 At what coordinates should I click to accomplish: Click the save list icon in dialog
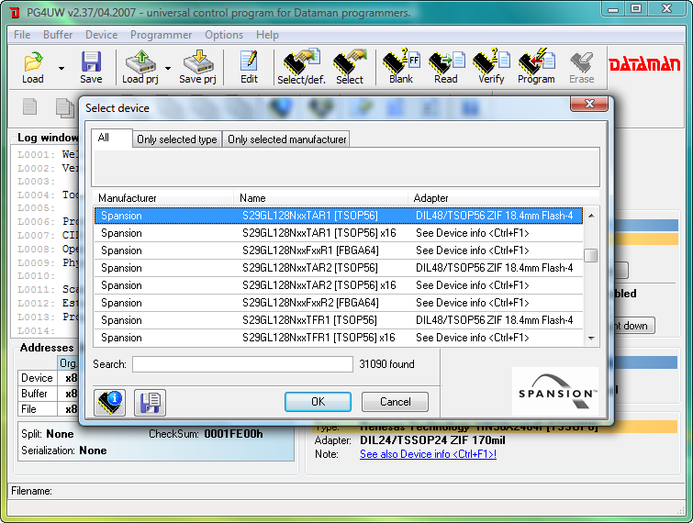click(150, 402)
